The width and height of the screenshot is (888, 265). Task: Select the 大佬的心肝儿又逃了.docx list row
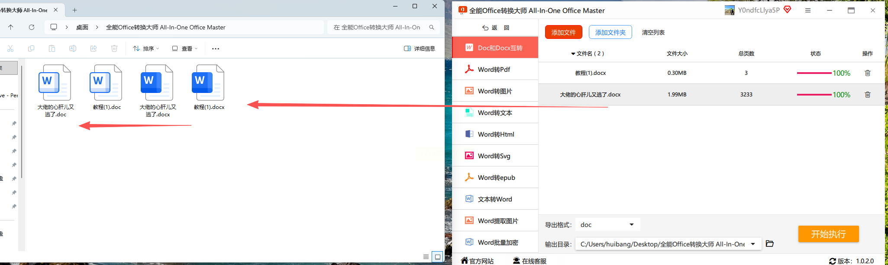click(711, 95)
